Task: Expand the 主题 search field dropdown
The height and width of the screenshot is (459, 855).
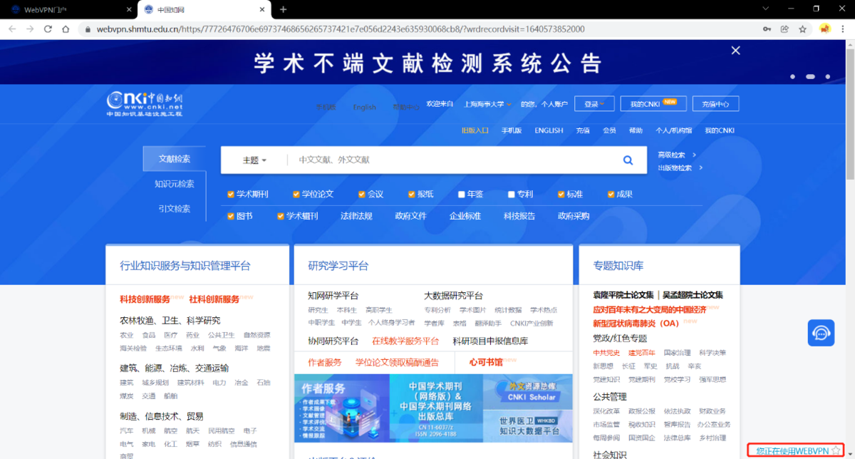Action: click(254, 160)
